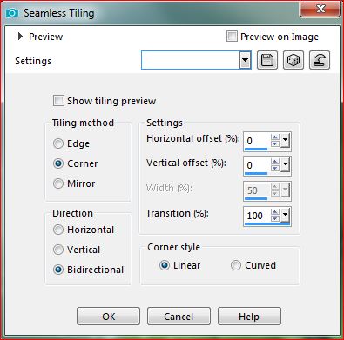Increase Horizontal offset with up spinner arrow

click(x=275, y=137)
